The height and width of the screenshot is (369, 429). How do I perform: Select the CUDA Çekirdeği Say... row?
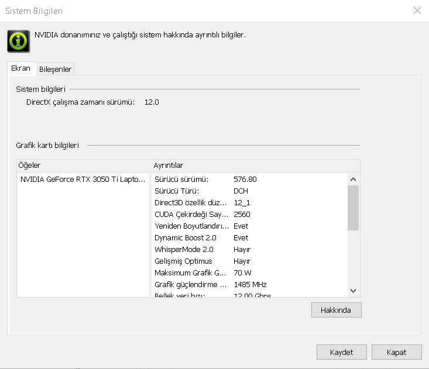[x=249, y=215]
